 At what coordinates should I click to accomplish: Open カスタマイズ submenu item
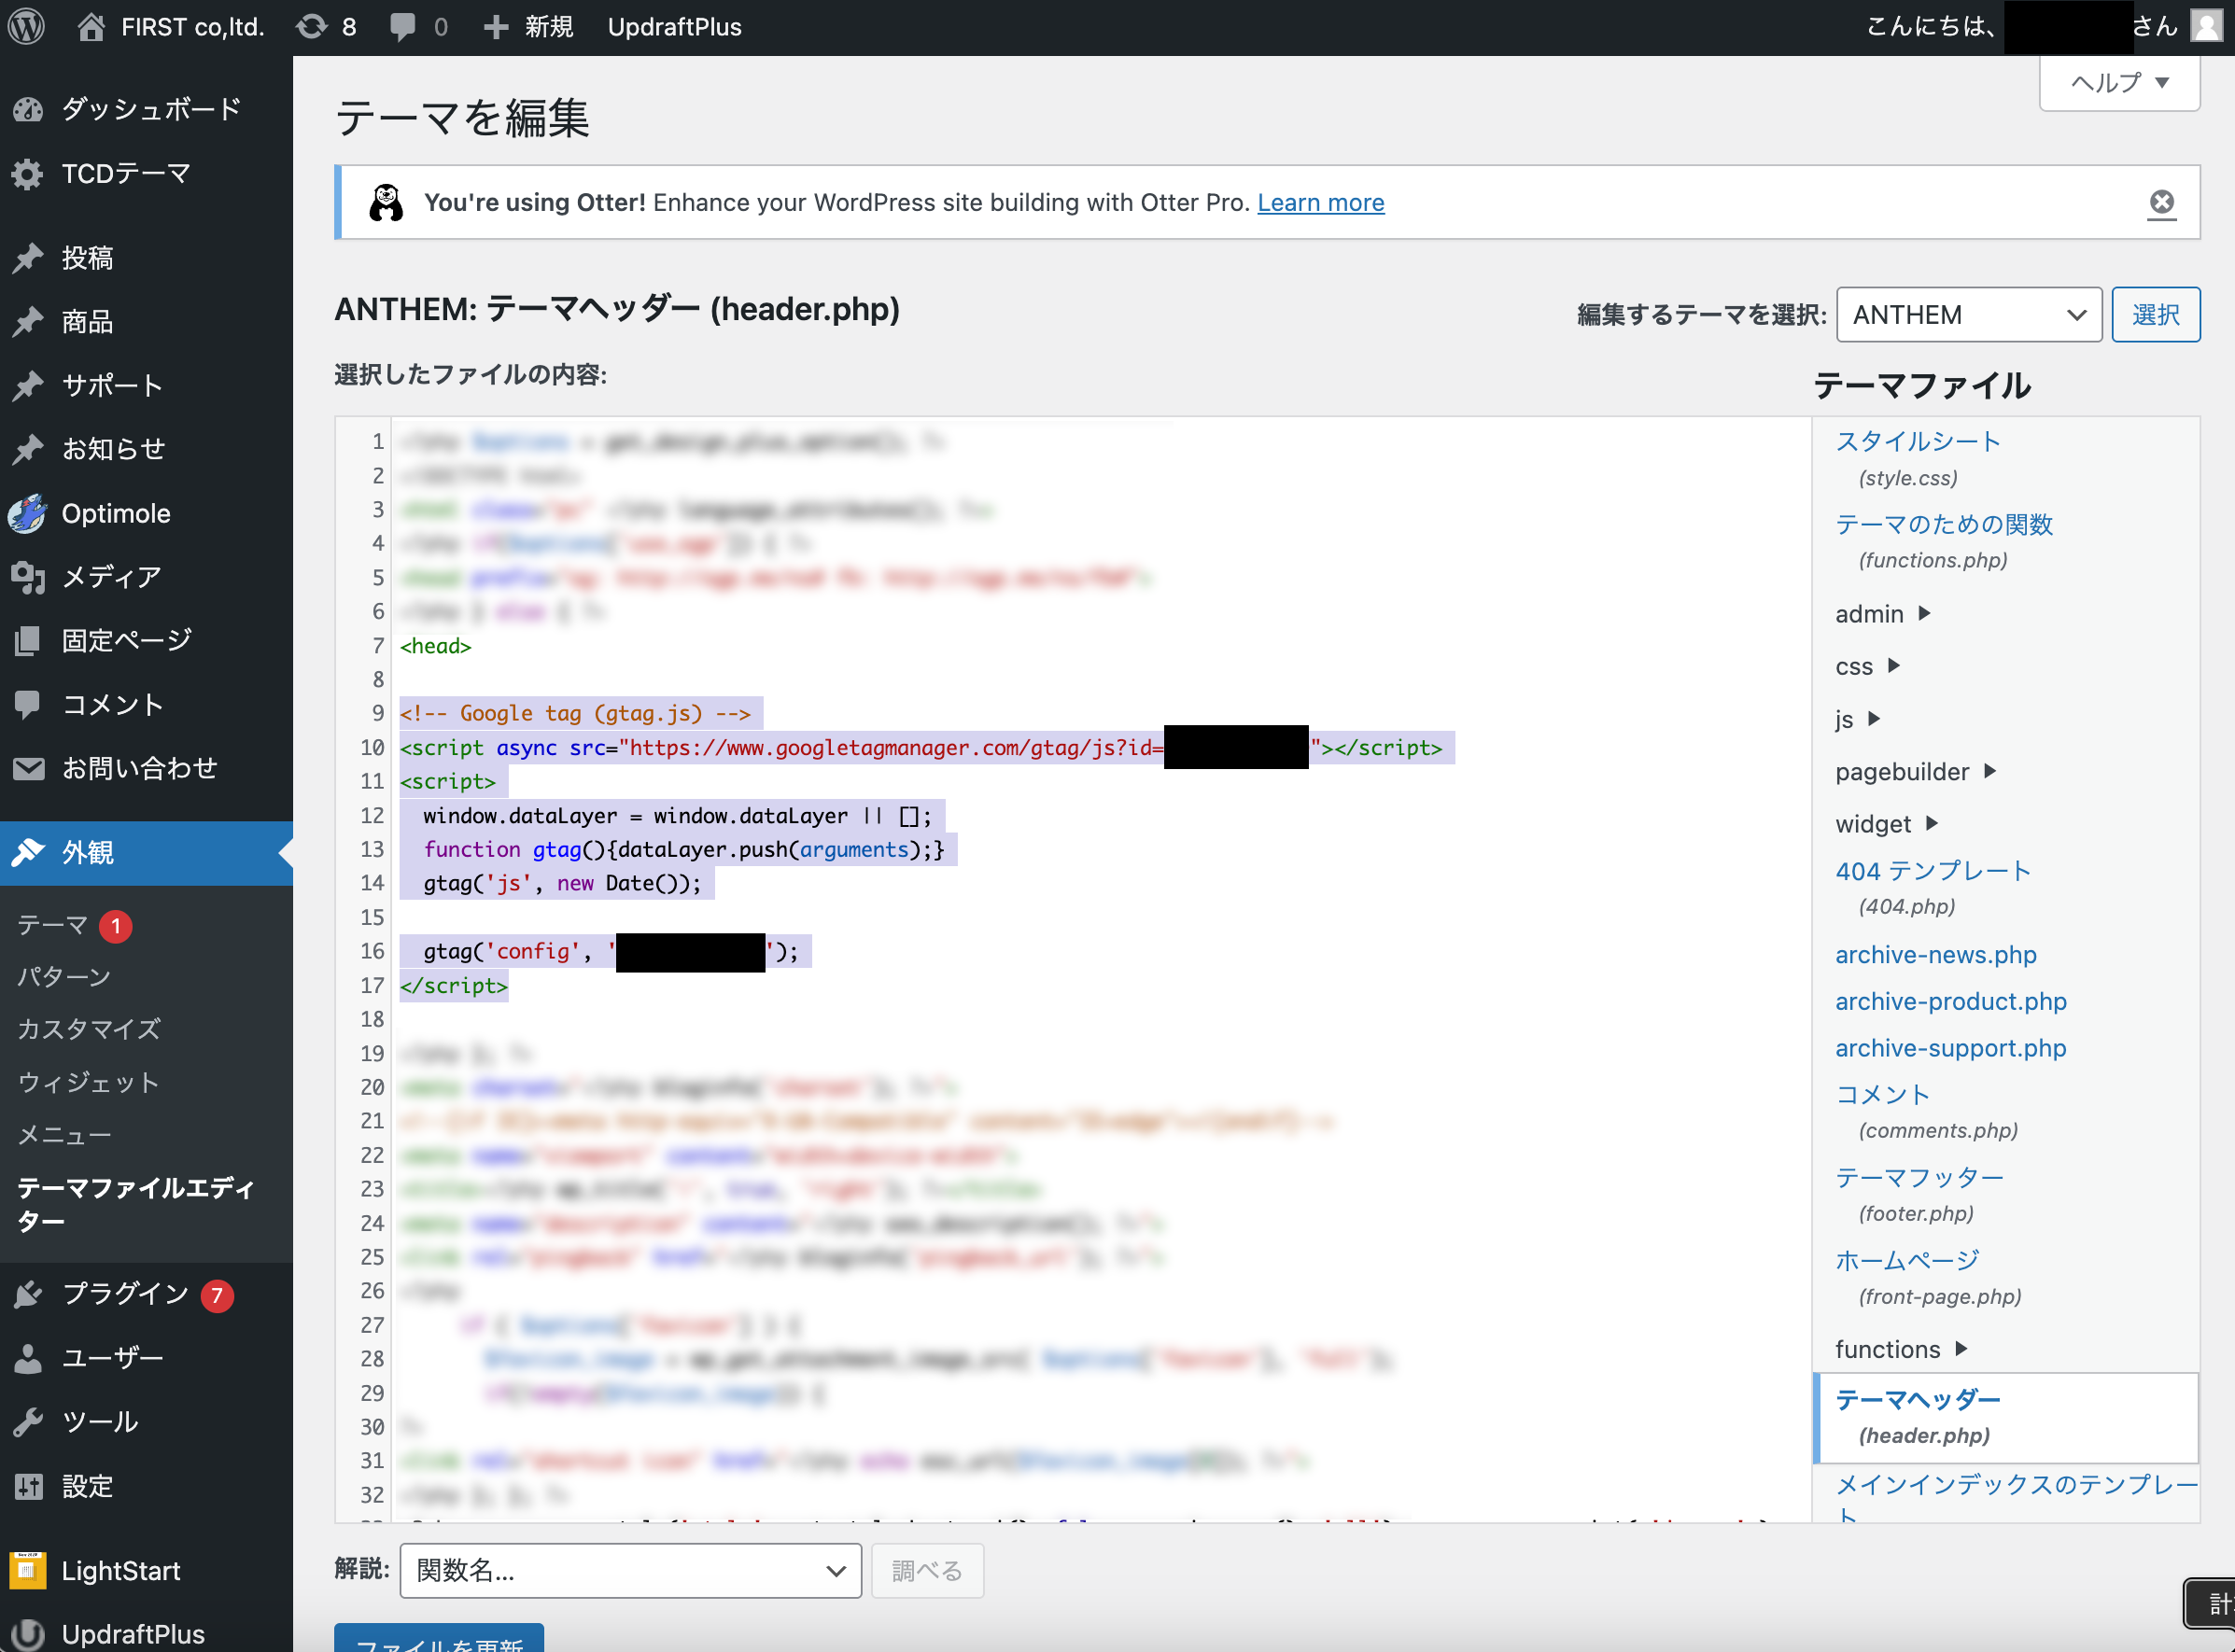pyautogui.click(x=88, y=1029)
